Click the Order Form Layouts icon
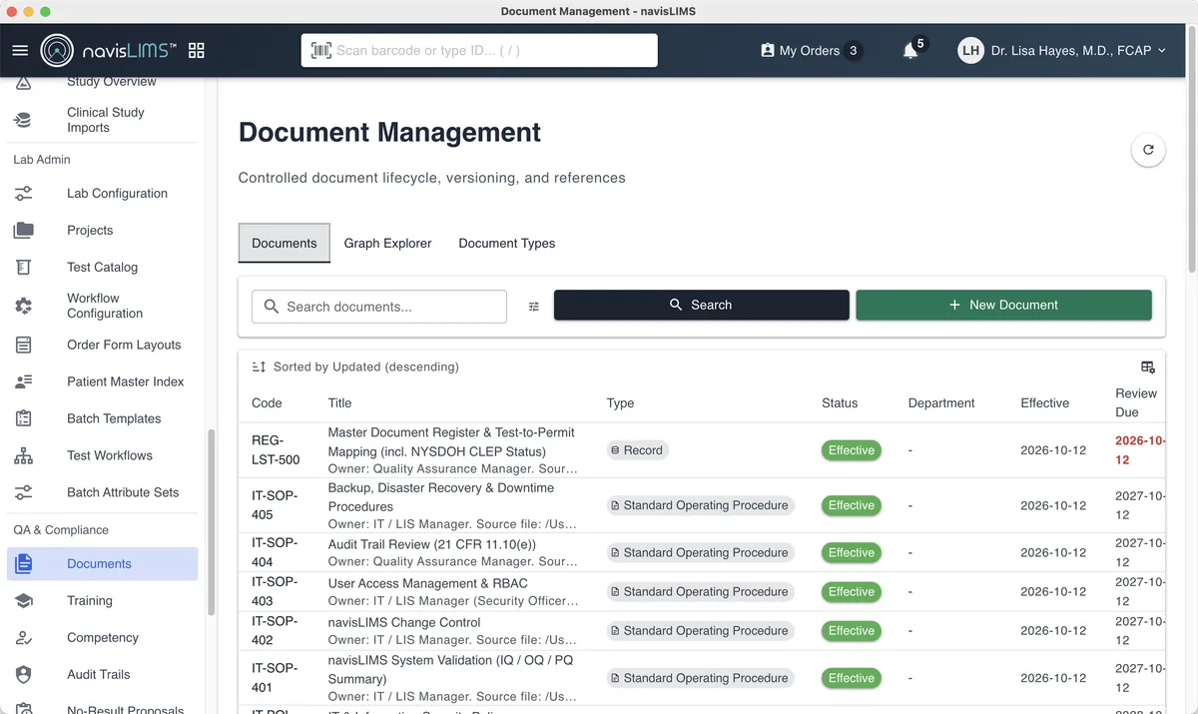1198x714 pixels. click(23, 345)
